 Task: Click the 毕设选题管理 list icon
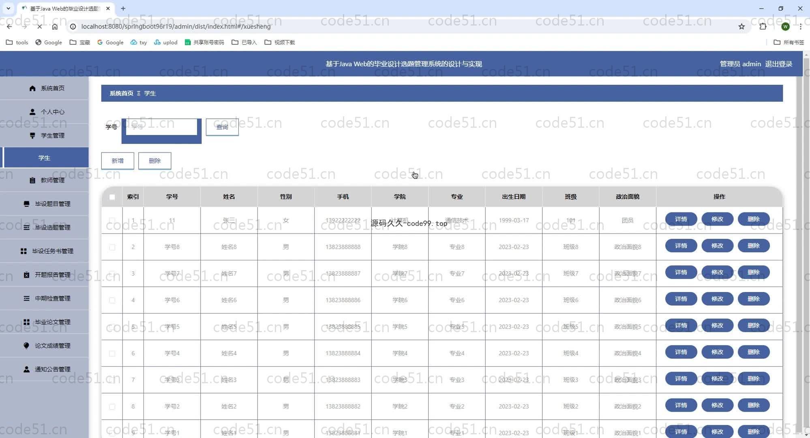[x=27, y=228]
